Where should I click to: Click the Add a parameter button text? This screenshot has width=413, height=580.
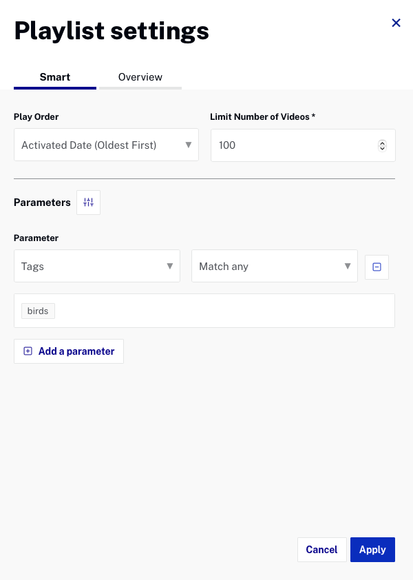coord(76,351)
